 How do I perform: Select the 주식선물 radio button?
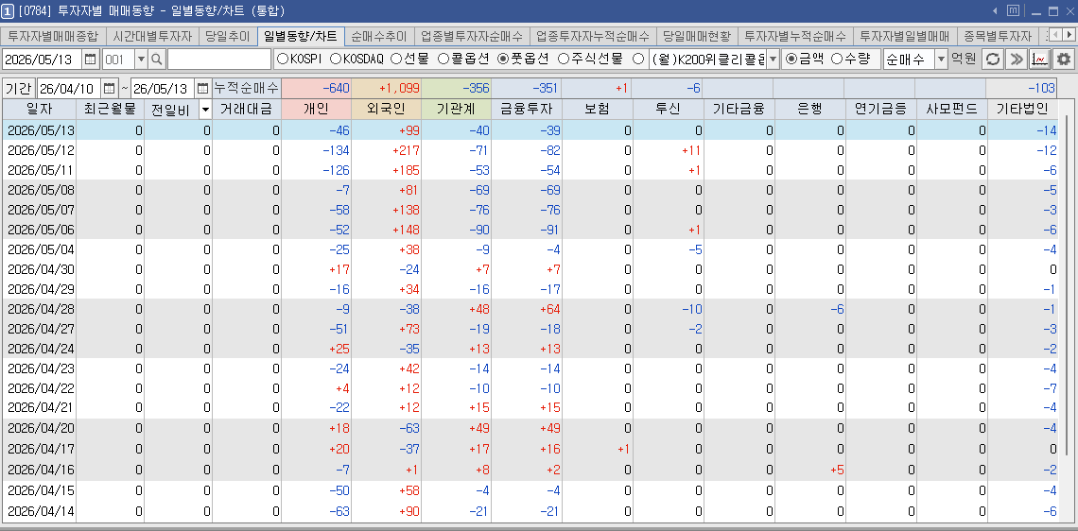click(x=564, y=60)
